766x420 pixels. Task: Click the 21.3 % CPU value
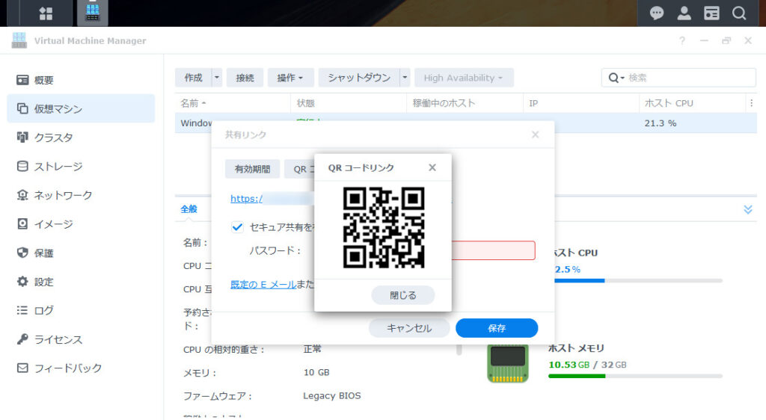coord(660,123)
